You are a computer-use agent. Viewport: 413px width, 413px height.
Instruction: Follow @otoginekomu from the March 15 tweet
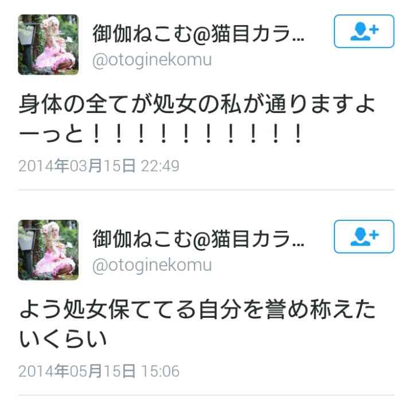point(364,32)
